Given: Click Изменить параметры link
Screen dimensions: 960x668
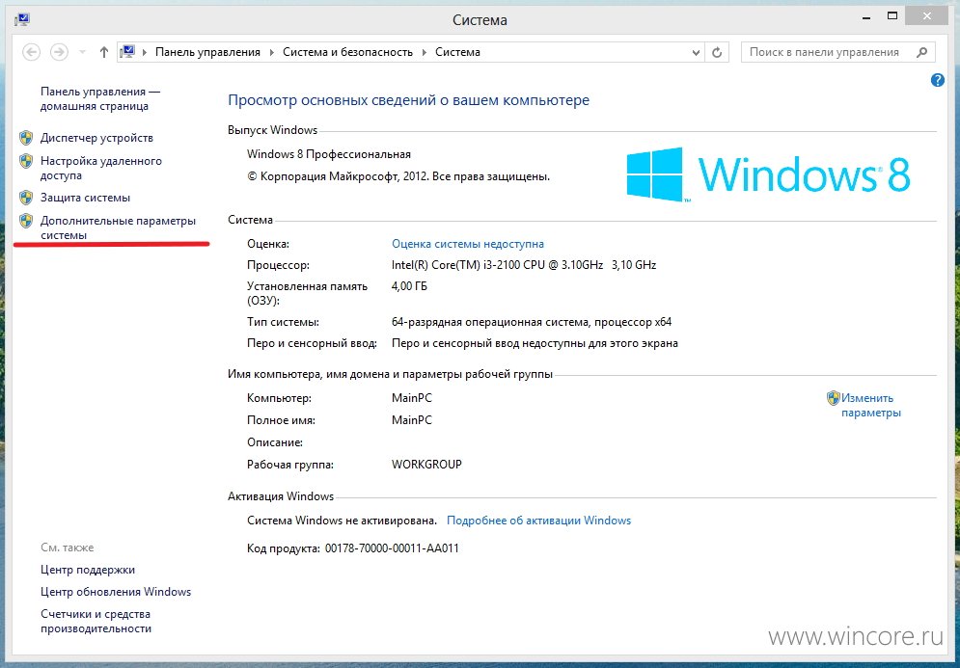Looking at the screenshot, I should [x=871, y=405].
